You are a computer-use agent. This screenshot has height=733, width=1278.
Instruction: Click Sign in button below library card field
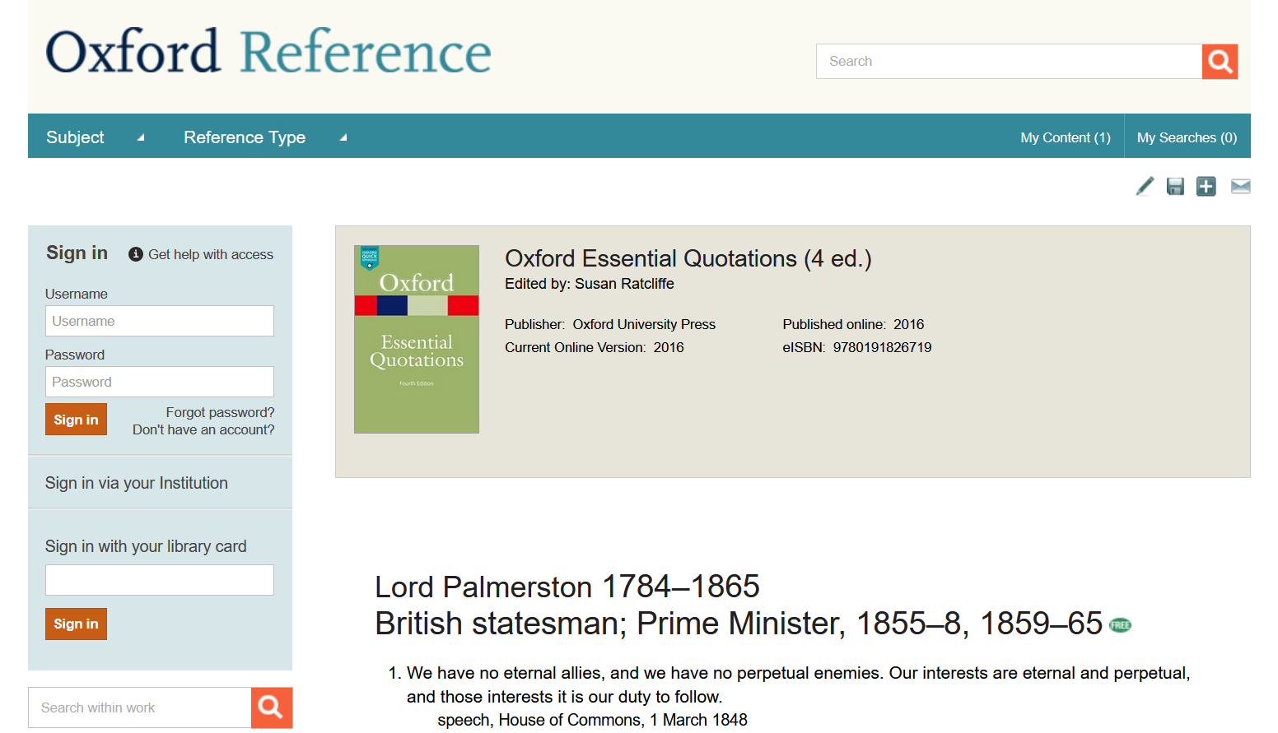[76, 624]
